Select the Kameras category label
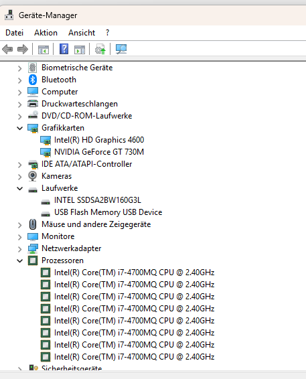Screen dimensions: 306x379 pos(56,176)
